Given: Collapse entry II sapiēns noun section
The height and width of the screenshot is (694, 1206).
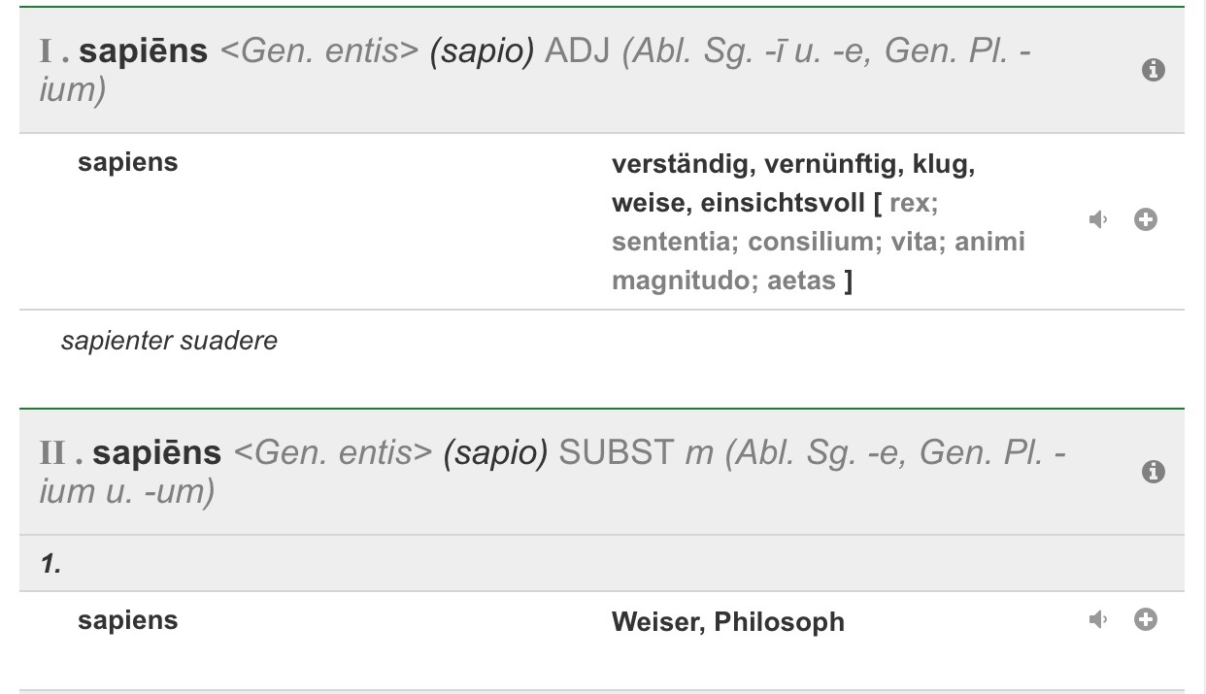Looking at the screenshot, I should 388,472.
